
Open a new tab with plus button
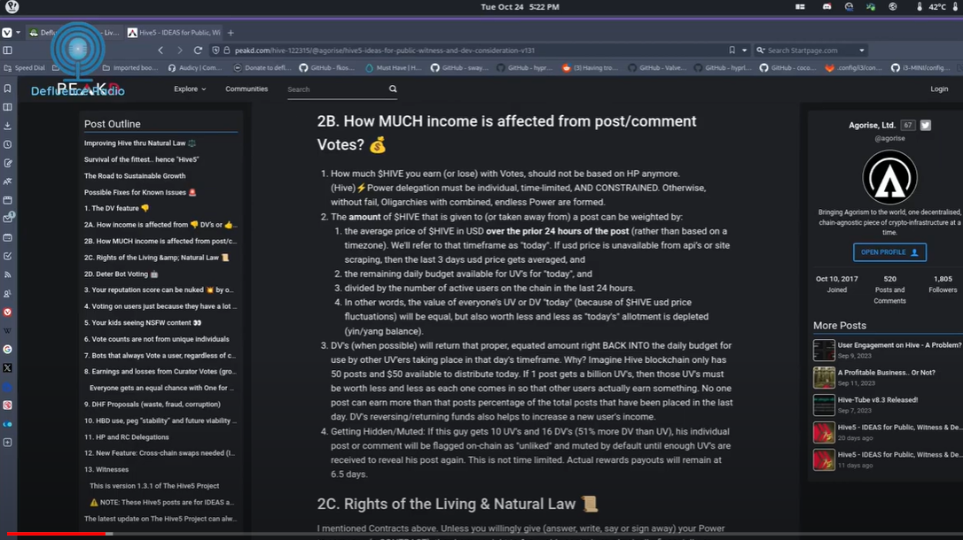[231, 33]
